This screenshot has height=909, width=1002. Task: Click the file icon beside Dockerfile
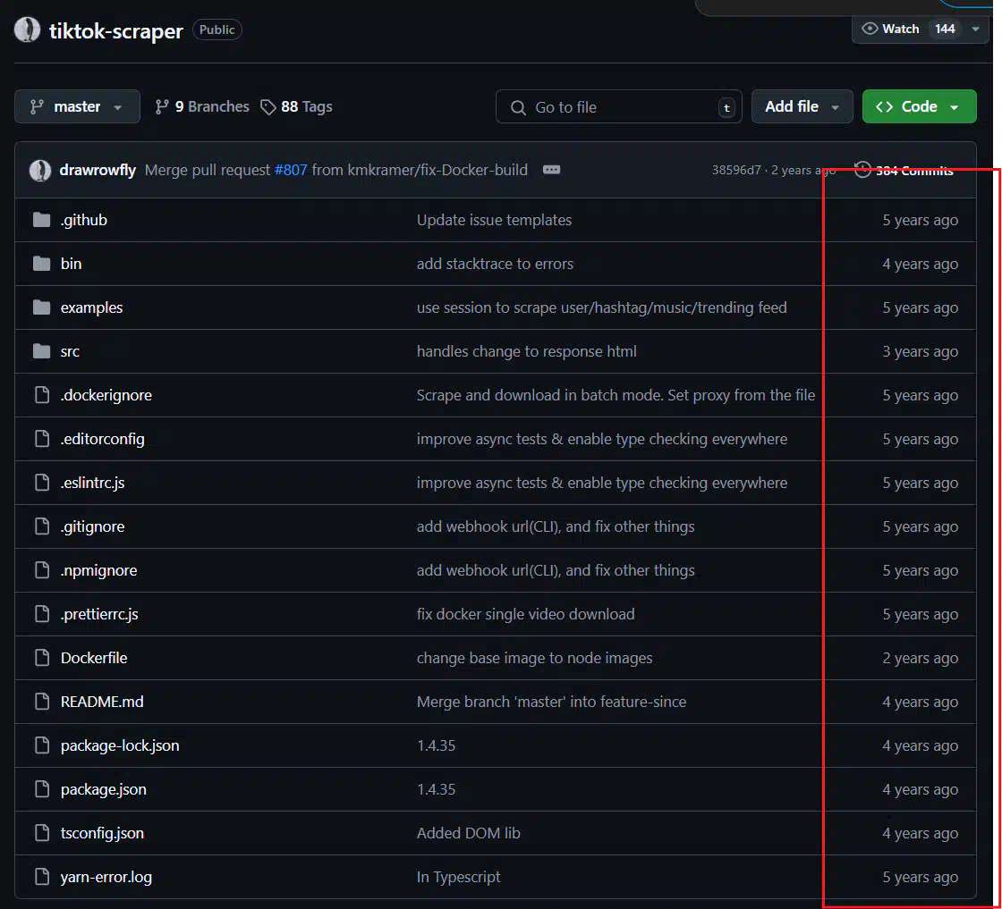pyautogui.click(x=42, y=658)
